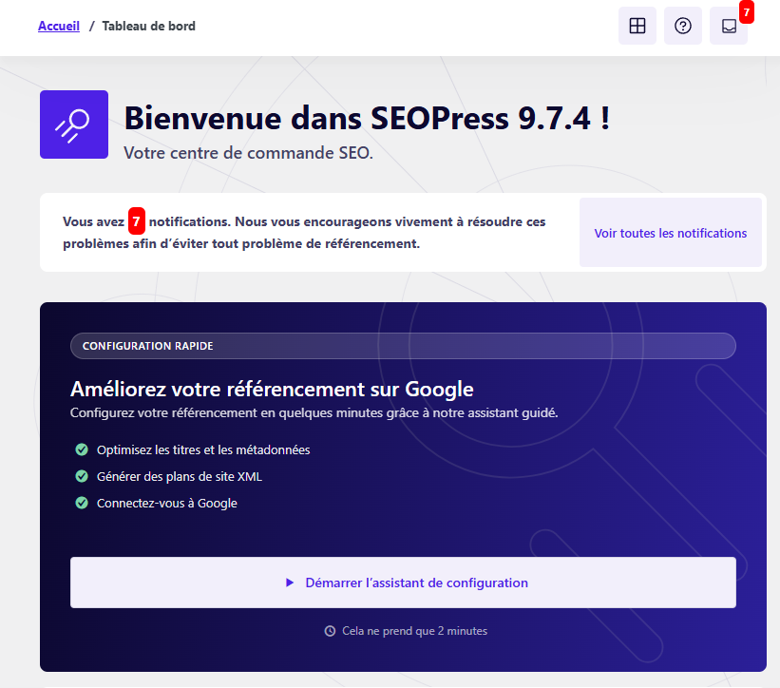Click Démarrer l'assistant de configuration button

coord(403,582)
